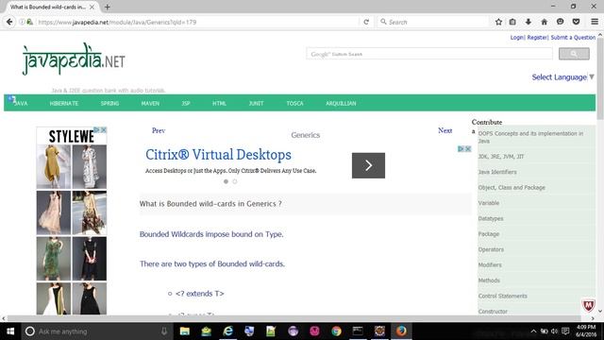Screen dimensions: 604x340
Task: Open the MAVEN menu item
Action: click(x=150, y=103)
